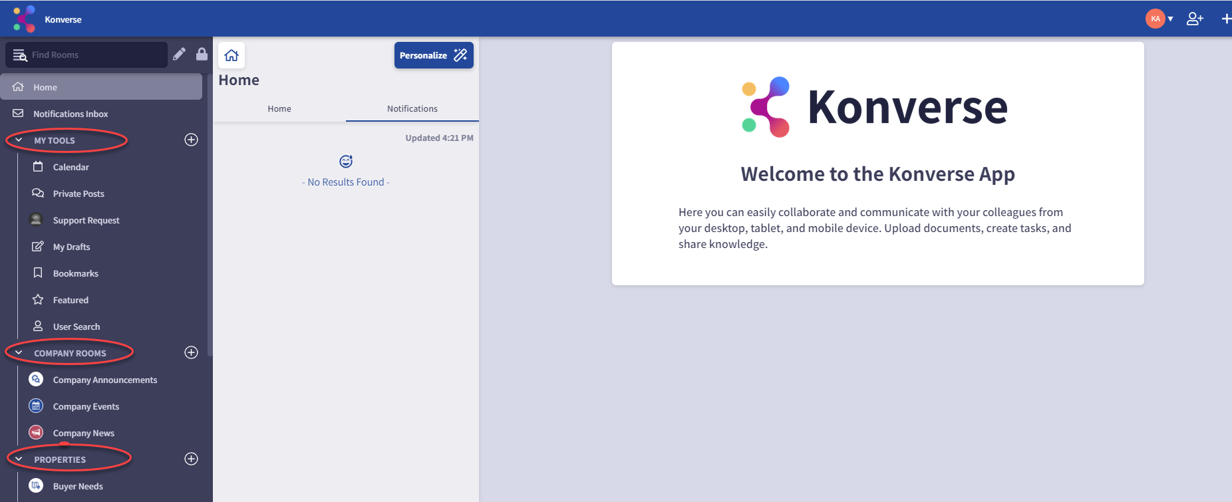The image size is (1232, 502).
Task: Click the Buyer Needs room icon
Action: pyautogui.click(x=36, y=485)
